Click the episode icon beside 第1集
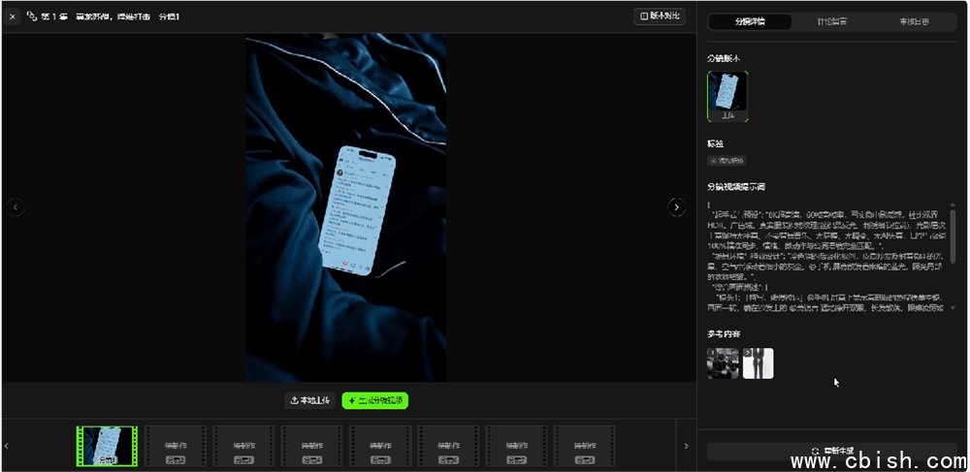Viewport: 970px width, 472px height. point(32,16)
